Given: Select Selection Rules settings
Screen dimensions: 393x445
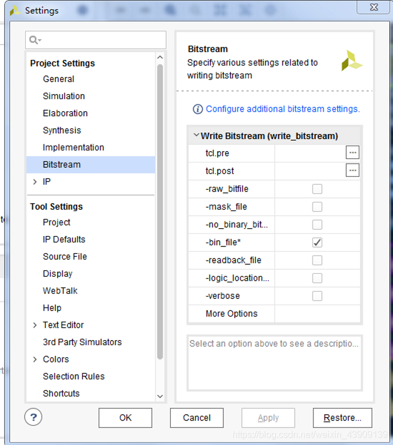Looking at the screenshot, I should (74, 377).
